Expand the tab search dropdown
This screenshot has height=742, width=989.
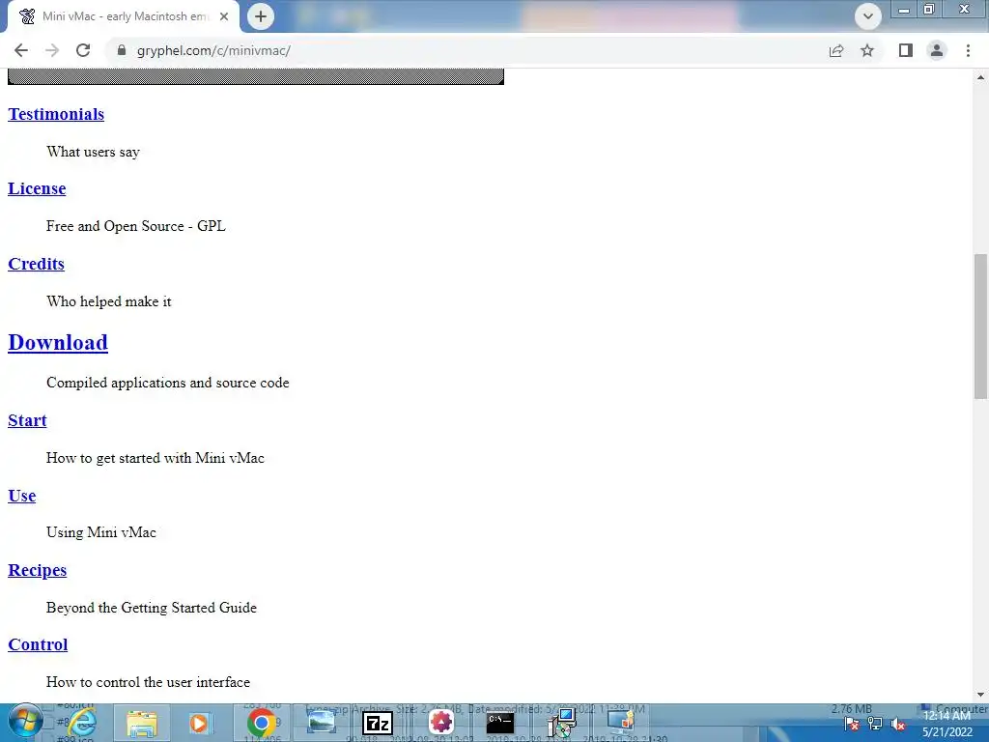(x=868, y=16)
